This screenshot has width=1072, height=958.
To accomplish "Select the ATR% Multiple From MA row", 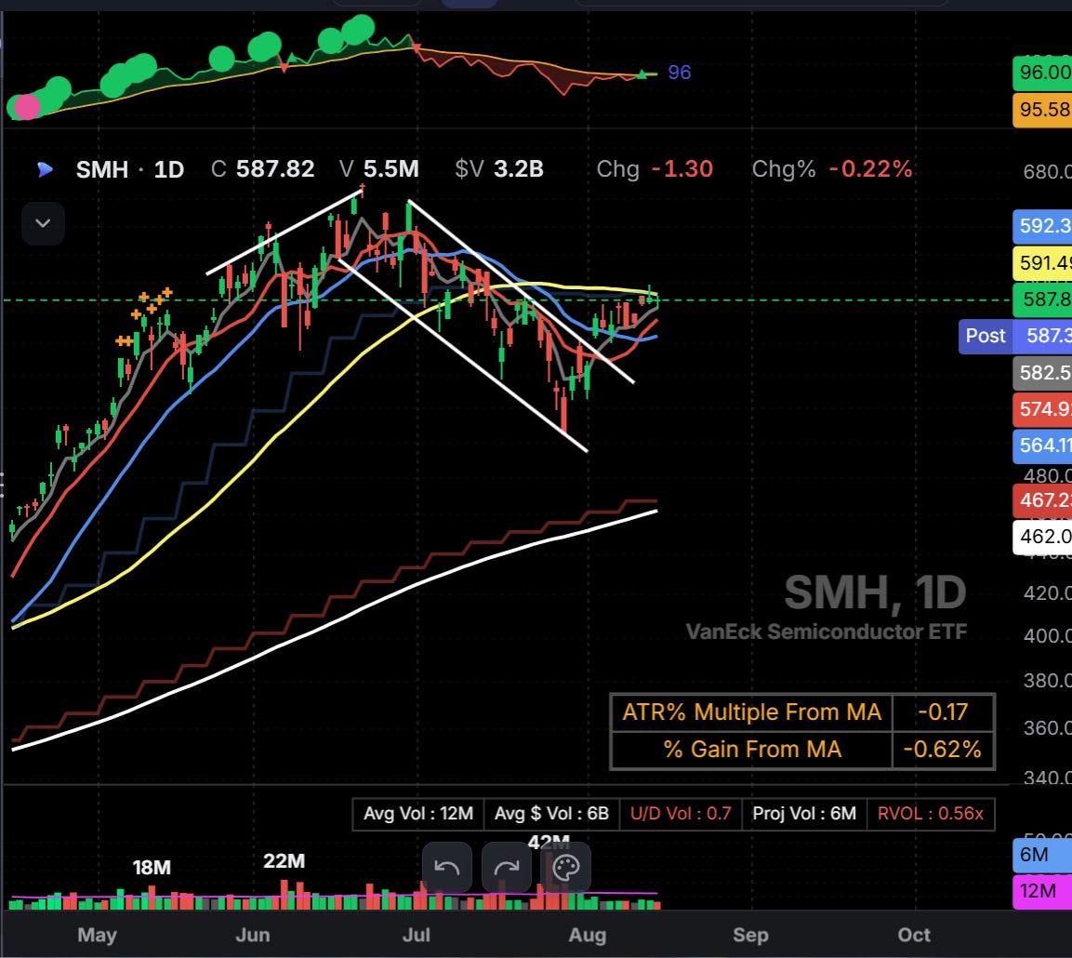I will 802,712.
